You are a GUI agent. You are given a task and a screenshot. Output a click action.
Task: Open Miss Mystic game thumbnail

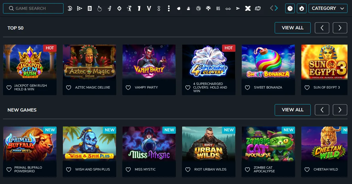(149, 144)
